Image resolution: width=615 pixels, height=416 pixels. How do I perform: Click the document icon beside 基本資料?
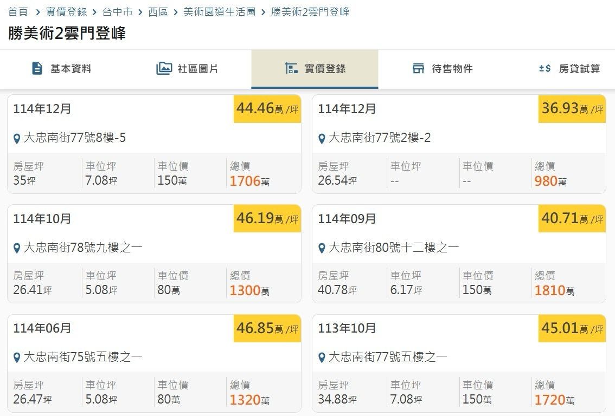click(37, 68)
